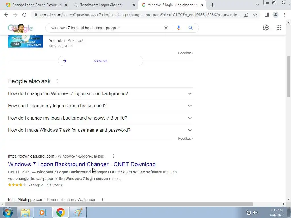
Task: Switch to the Tweaks.com Logon Changer tab
Action: tap(101, 5)
